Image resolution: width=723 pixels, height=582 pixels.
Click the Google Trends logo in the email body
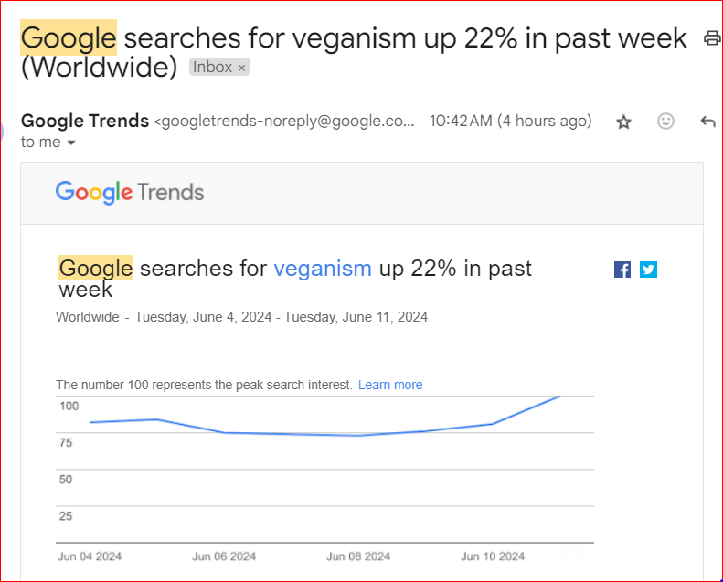point(130,192)
